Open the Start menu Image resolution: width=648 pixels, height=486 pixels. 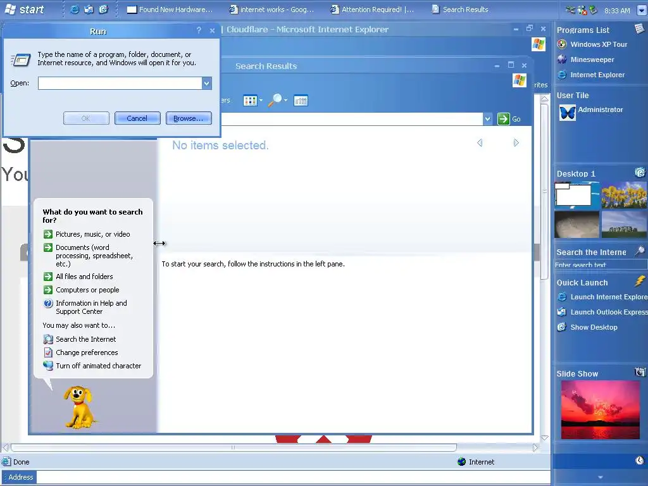23,9
